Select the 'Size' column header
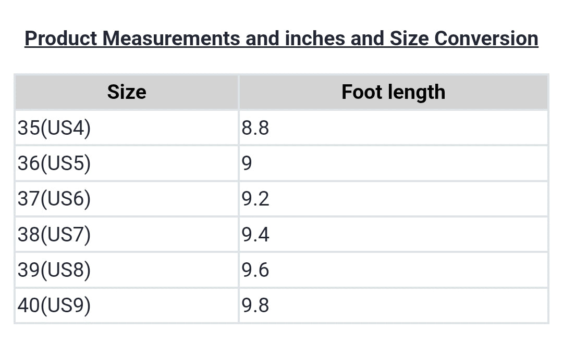This screenshot has height=358, width=563. pos(127,92)
